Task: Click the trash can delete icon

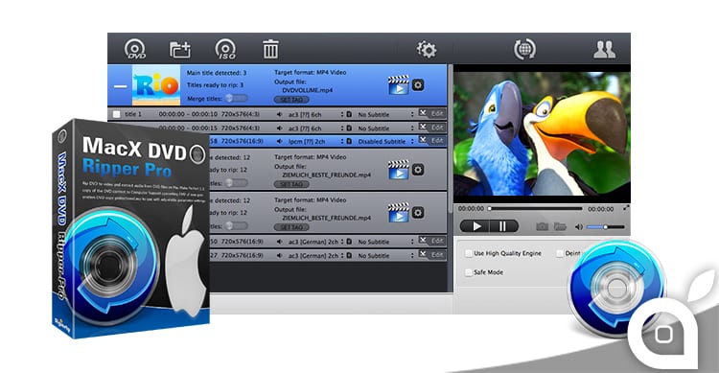Action: click(x=270, y=49)
